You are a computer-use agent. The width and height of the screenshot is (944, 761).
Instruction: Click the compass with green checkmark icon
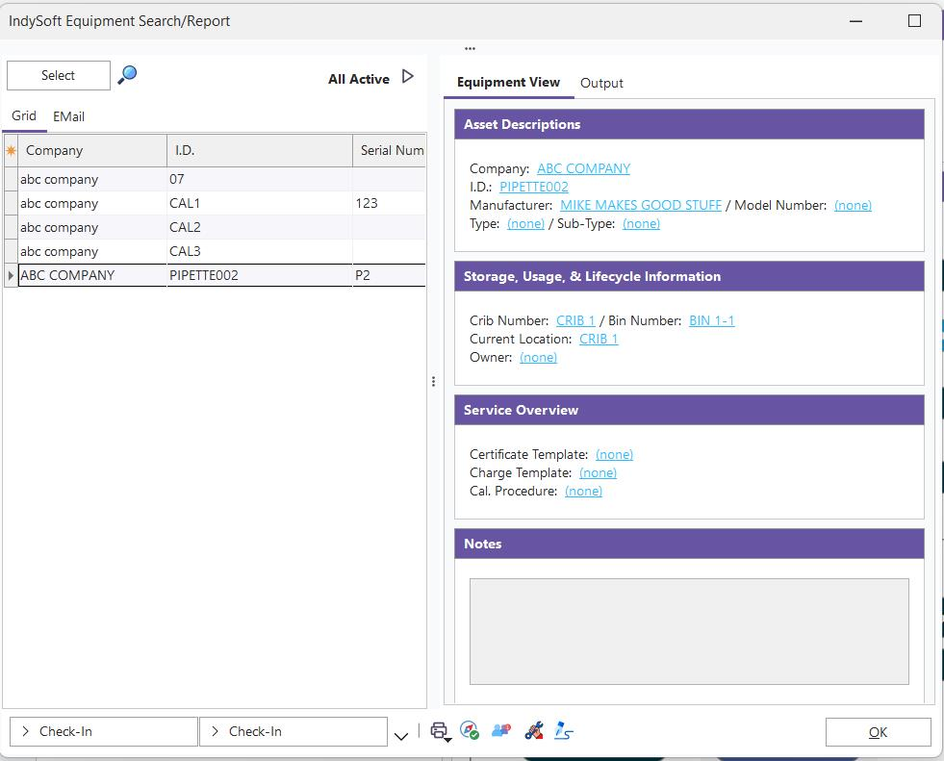(x=470, y=731)
